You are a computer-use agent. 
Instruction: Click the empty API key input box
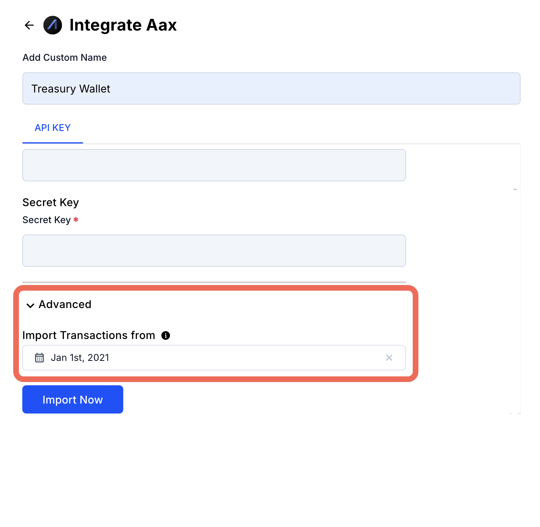(x=214, y=165)
